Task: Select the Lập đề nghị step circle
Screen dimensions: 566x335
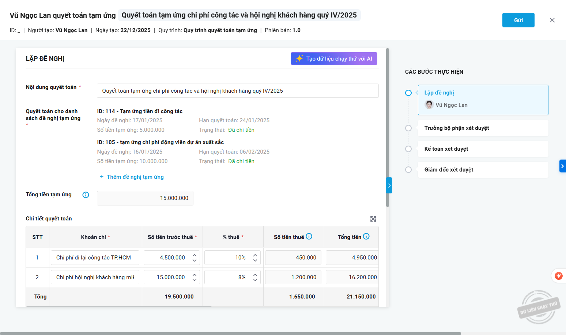Action: click(x=408, y=93)
